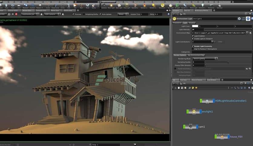Viewport: 253px width, 146px height.
Task: Uncheck Light Enabled
Action: [193, 36]
